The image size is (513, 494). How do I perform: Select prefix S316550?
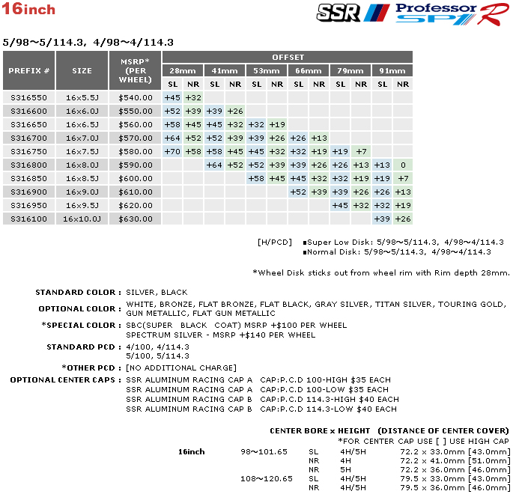[x=28, y=97]
